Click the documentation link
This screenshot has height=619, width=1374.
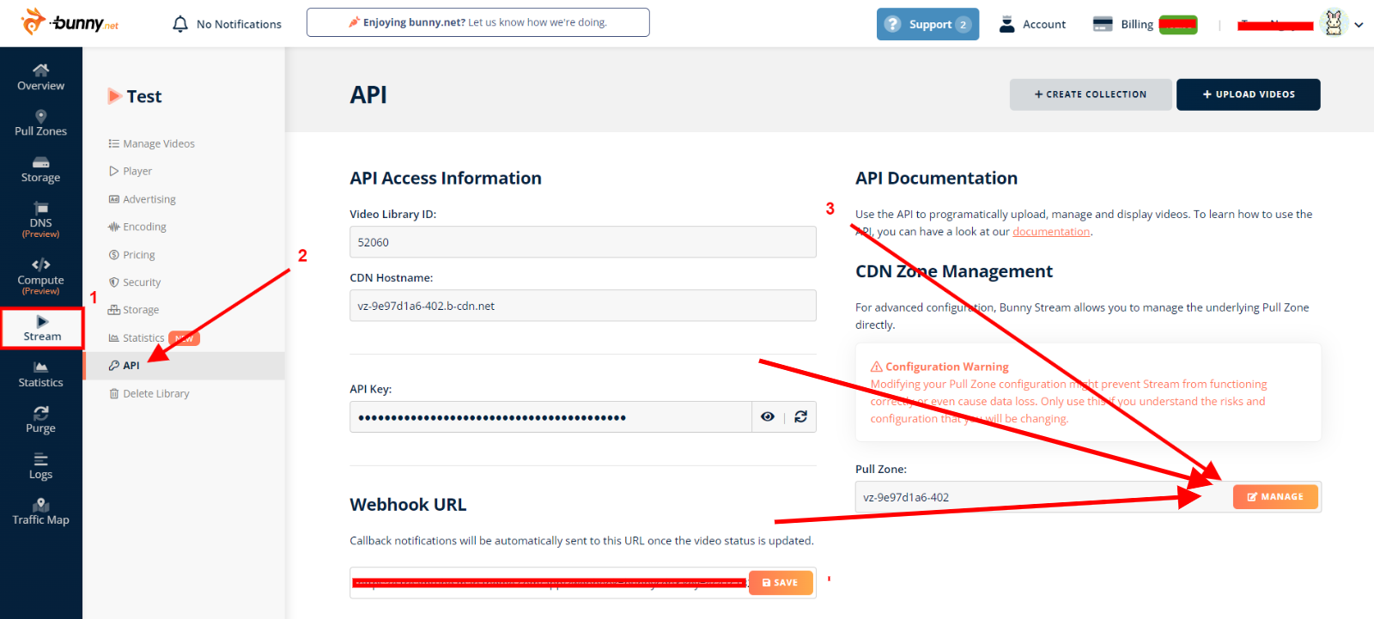[x=1050, y=232]
